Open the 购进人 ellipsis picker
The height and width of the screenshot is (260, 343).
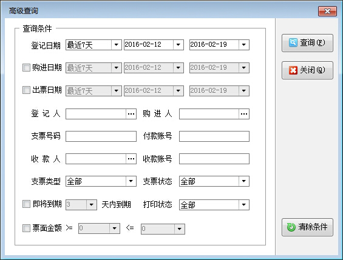[x=244, y=114]
